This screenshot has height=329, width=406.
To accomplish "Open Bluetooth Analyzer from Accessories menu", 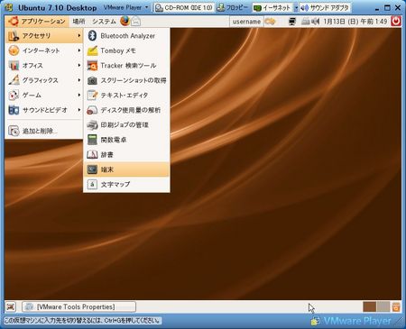I will (x=126, y=36).
